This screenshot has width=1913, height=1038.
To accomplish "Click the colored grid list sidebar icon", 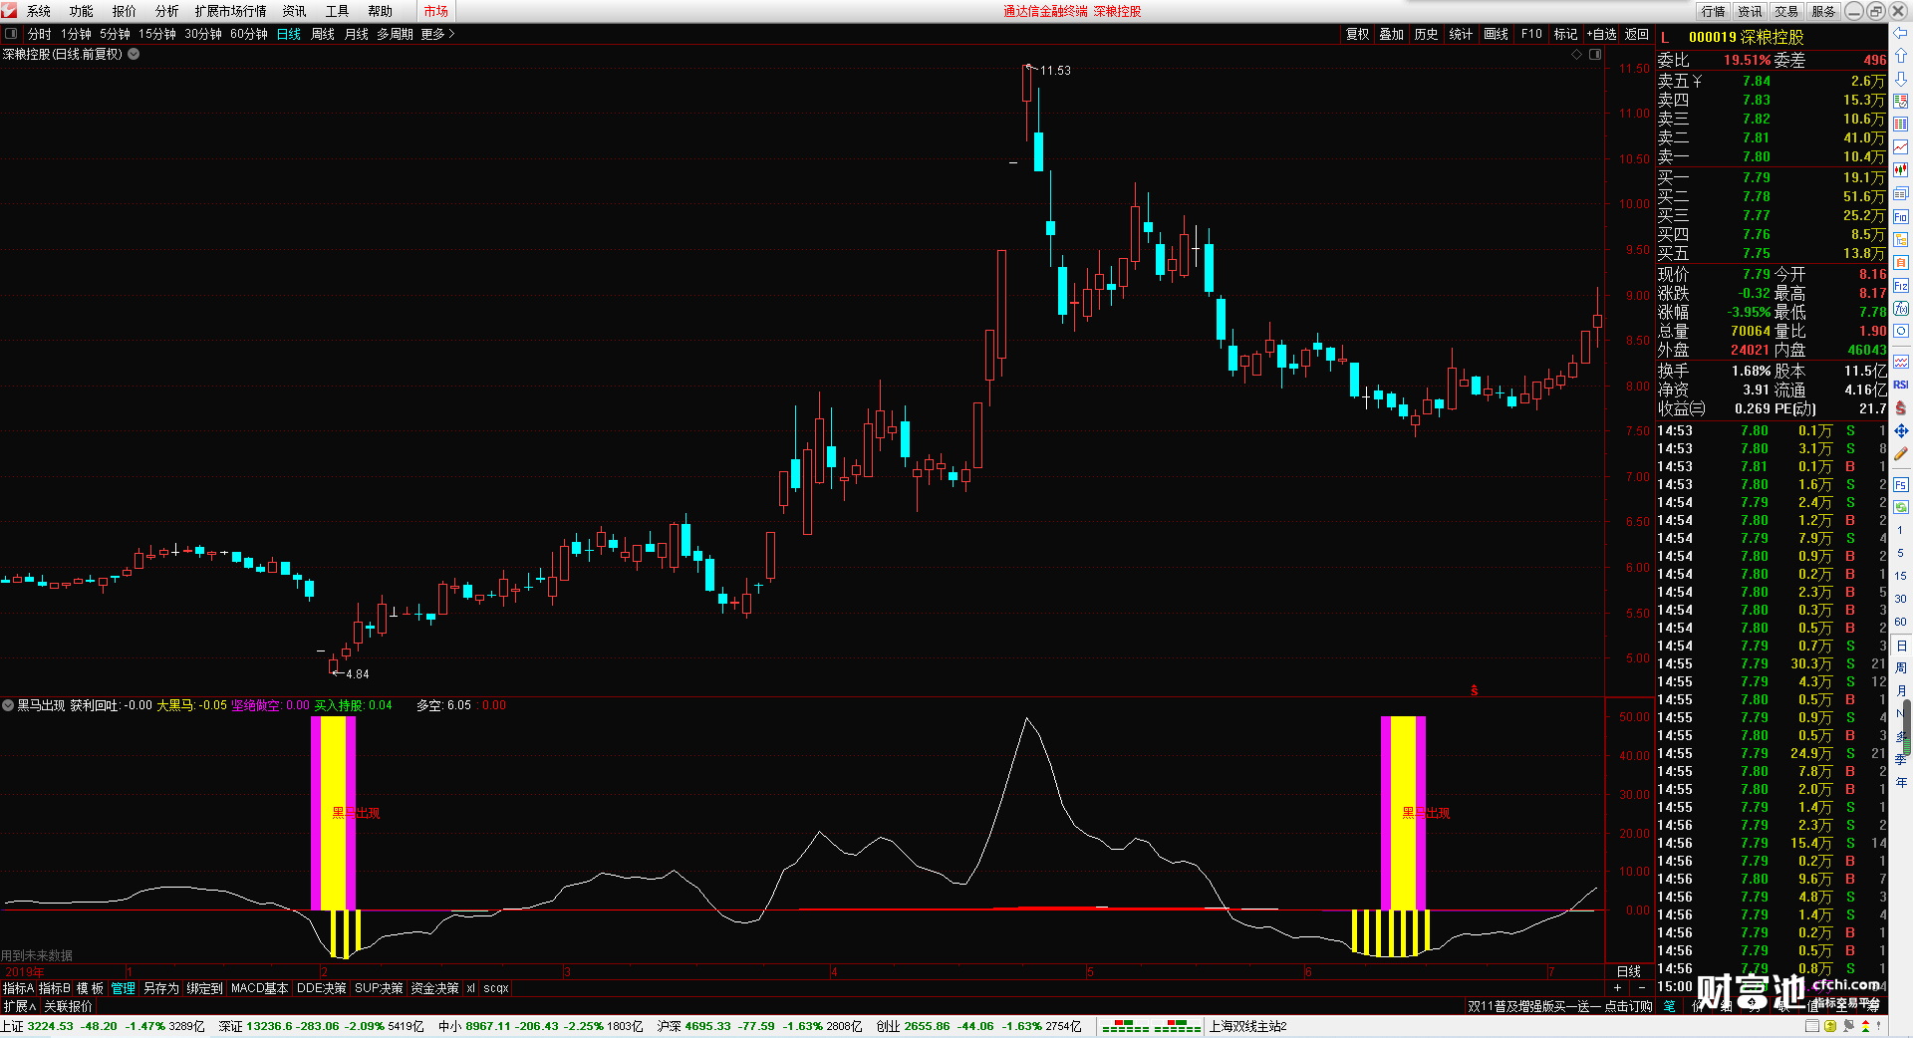I will (x=1901, y=125).
